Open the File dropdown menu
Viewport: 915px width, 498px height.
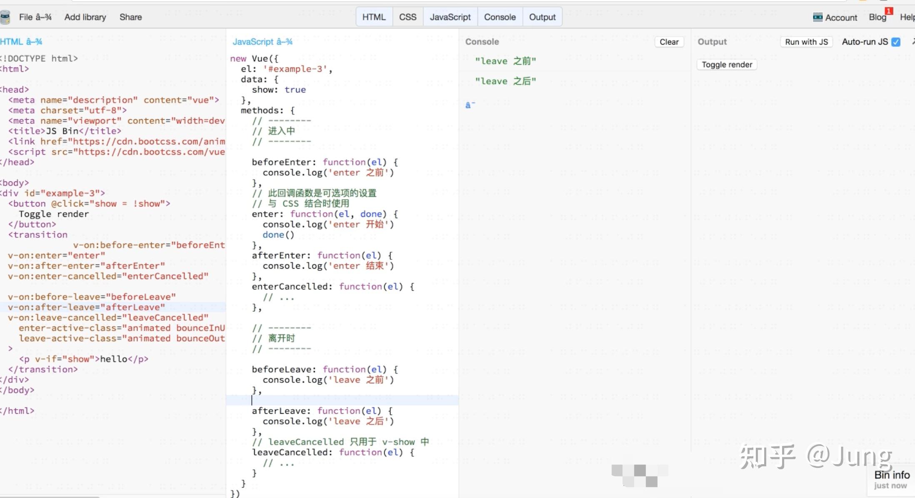35,17
